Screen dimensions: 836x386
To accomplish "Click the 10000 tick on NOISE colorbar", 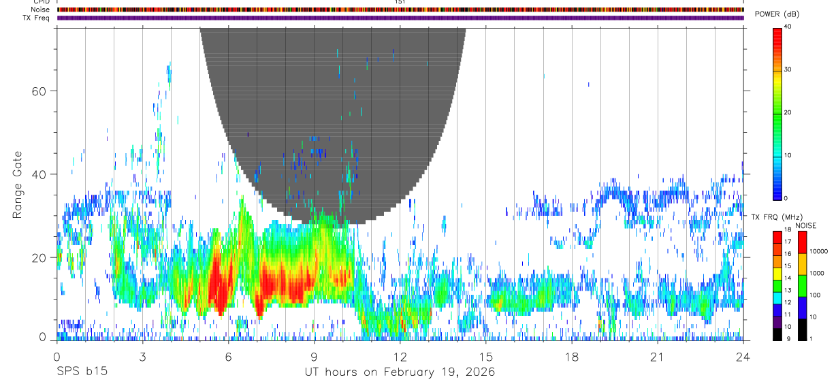I will (819, 251).
